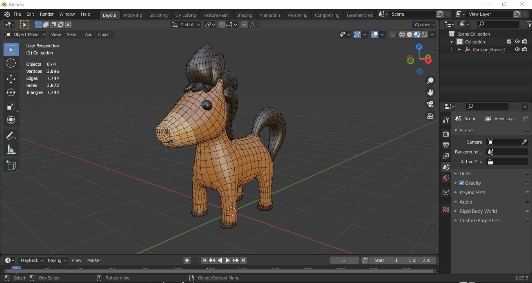Viewport: 532px width, 283px height.
Task: Open the Options dropdown
Action: [x=425, y=25]
